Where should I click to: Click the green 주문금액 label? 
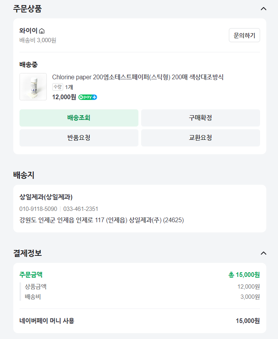coord(31,275)
